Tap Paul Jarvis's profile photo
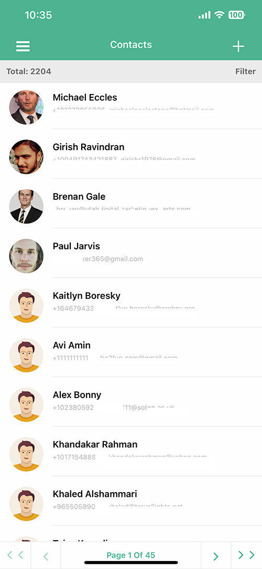Image resolution: width=262 pixels, height=569 pixels. [x=26, y=256]
